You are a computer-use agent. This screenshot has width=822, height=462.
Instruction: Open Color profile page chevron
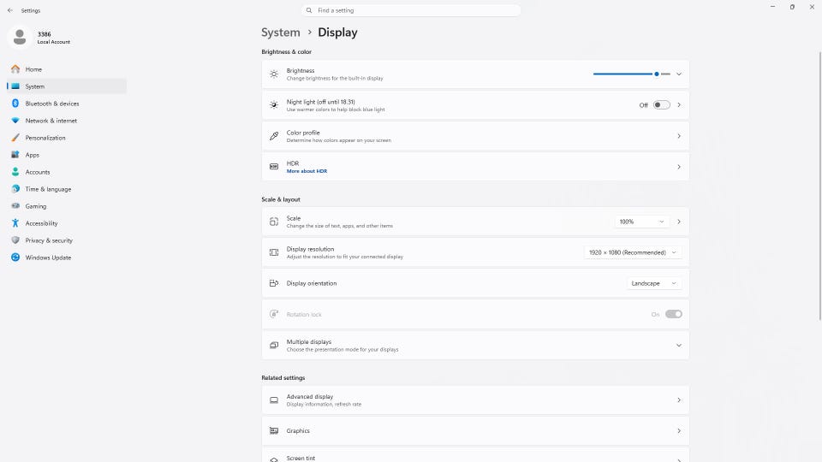[x=679, y=136]
